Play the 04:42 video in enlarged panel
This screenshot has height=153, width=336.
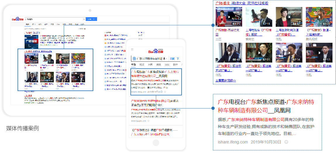pyautogui.click(x=289, y=17)
